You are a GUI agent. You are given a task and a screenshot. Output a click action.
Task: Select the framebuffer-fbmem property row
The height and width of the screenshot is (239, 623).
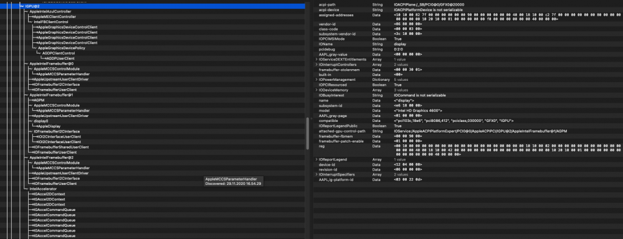pyautogui.click(x=468, y=136)
